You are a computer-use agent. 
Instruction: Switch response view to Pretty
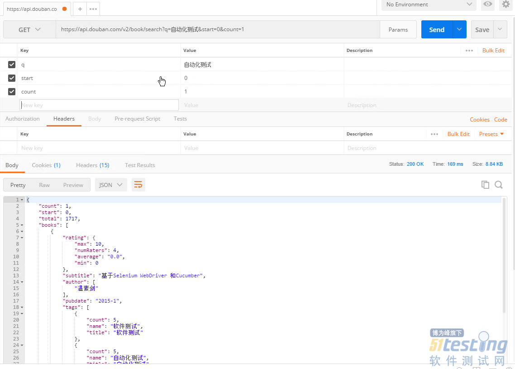click(x=18, y=185)
